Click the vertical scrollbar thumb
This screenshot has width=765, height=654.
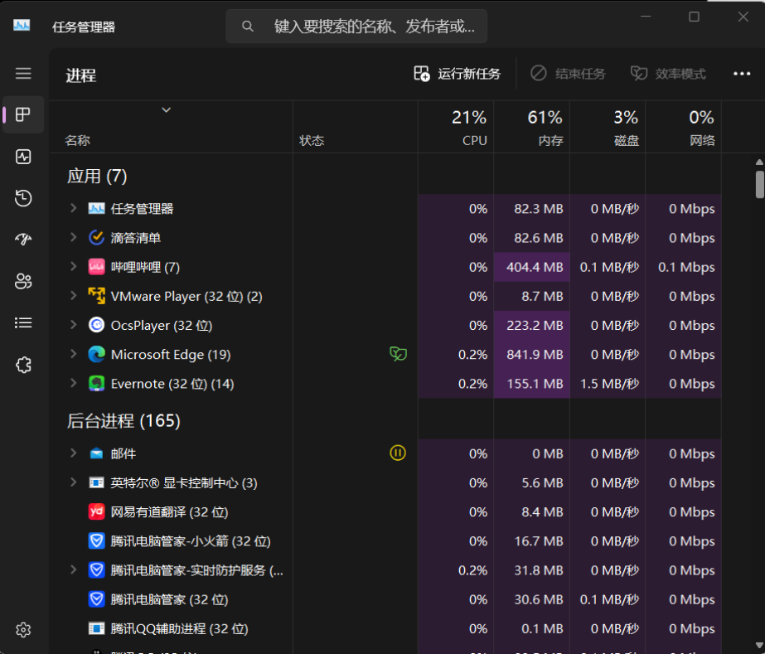click(x=760, y=185)
